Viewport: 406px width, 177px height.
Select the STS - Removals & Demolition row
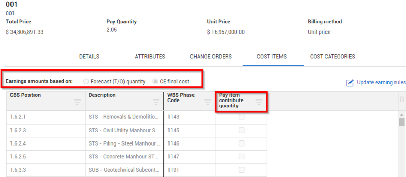(123, 117)
